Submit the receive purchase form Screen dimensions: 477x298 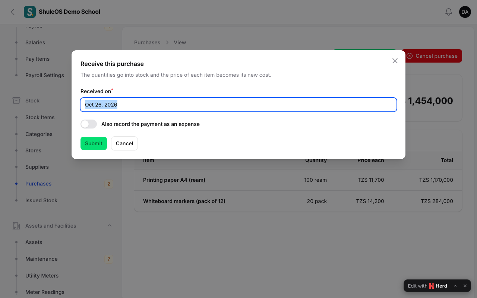click(94, 143)
